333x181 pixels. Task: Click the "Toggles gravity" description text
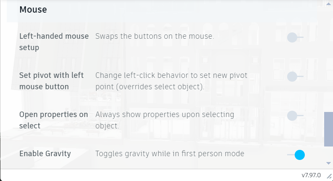169,154
